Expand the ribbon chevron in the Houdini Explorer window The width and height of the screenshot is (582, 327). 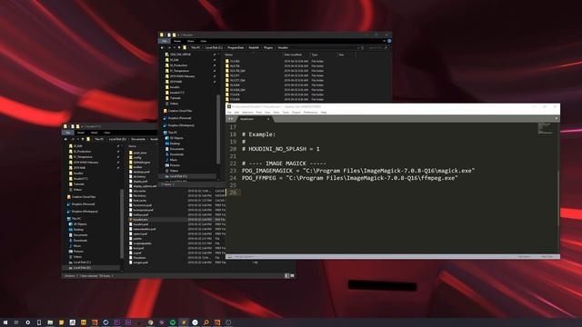pos(384,41)
